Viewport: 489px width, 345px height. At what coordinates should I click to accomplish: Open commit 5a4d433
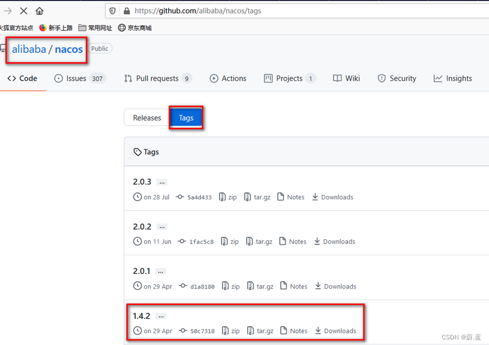click(x=194, y=197)
